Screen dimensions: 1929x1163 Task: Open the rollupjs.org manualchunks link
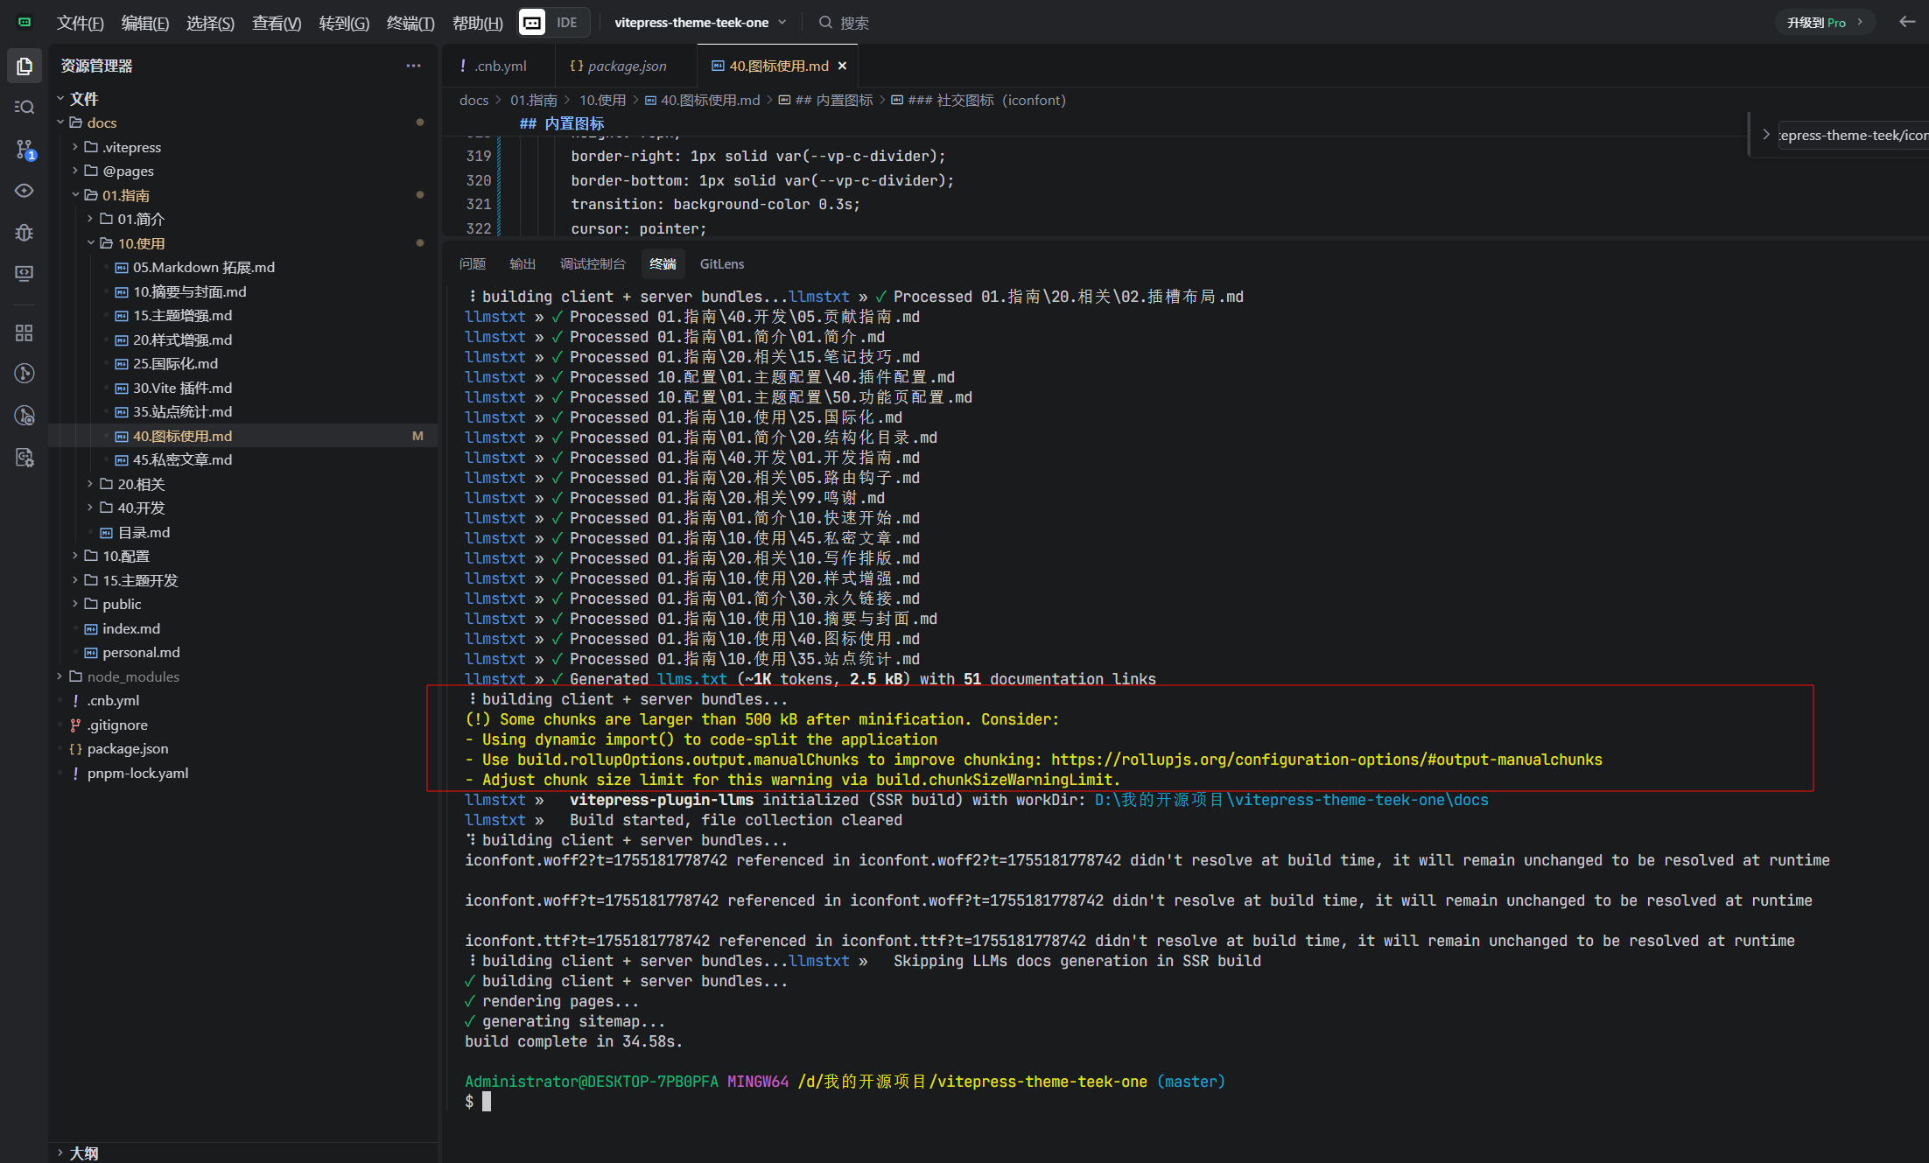click(1326, 760)
